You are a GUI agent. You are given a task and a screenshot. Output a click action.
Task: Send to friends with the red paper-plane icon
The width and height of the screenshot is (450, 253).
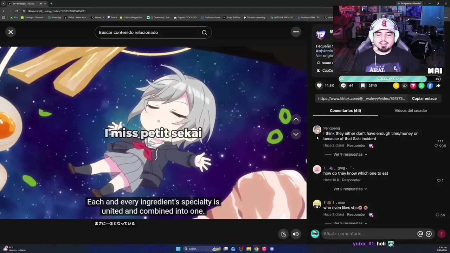click(413, 85)
